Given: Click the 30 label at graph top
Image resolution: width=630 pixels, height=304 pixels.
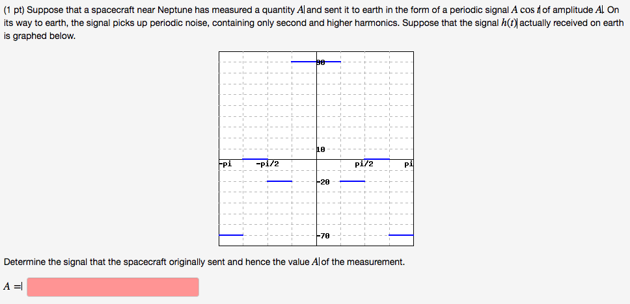Looking at the screenshot, I should 320,62.
